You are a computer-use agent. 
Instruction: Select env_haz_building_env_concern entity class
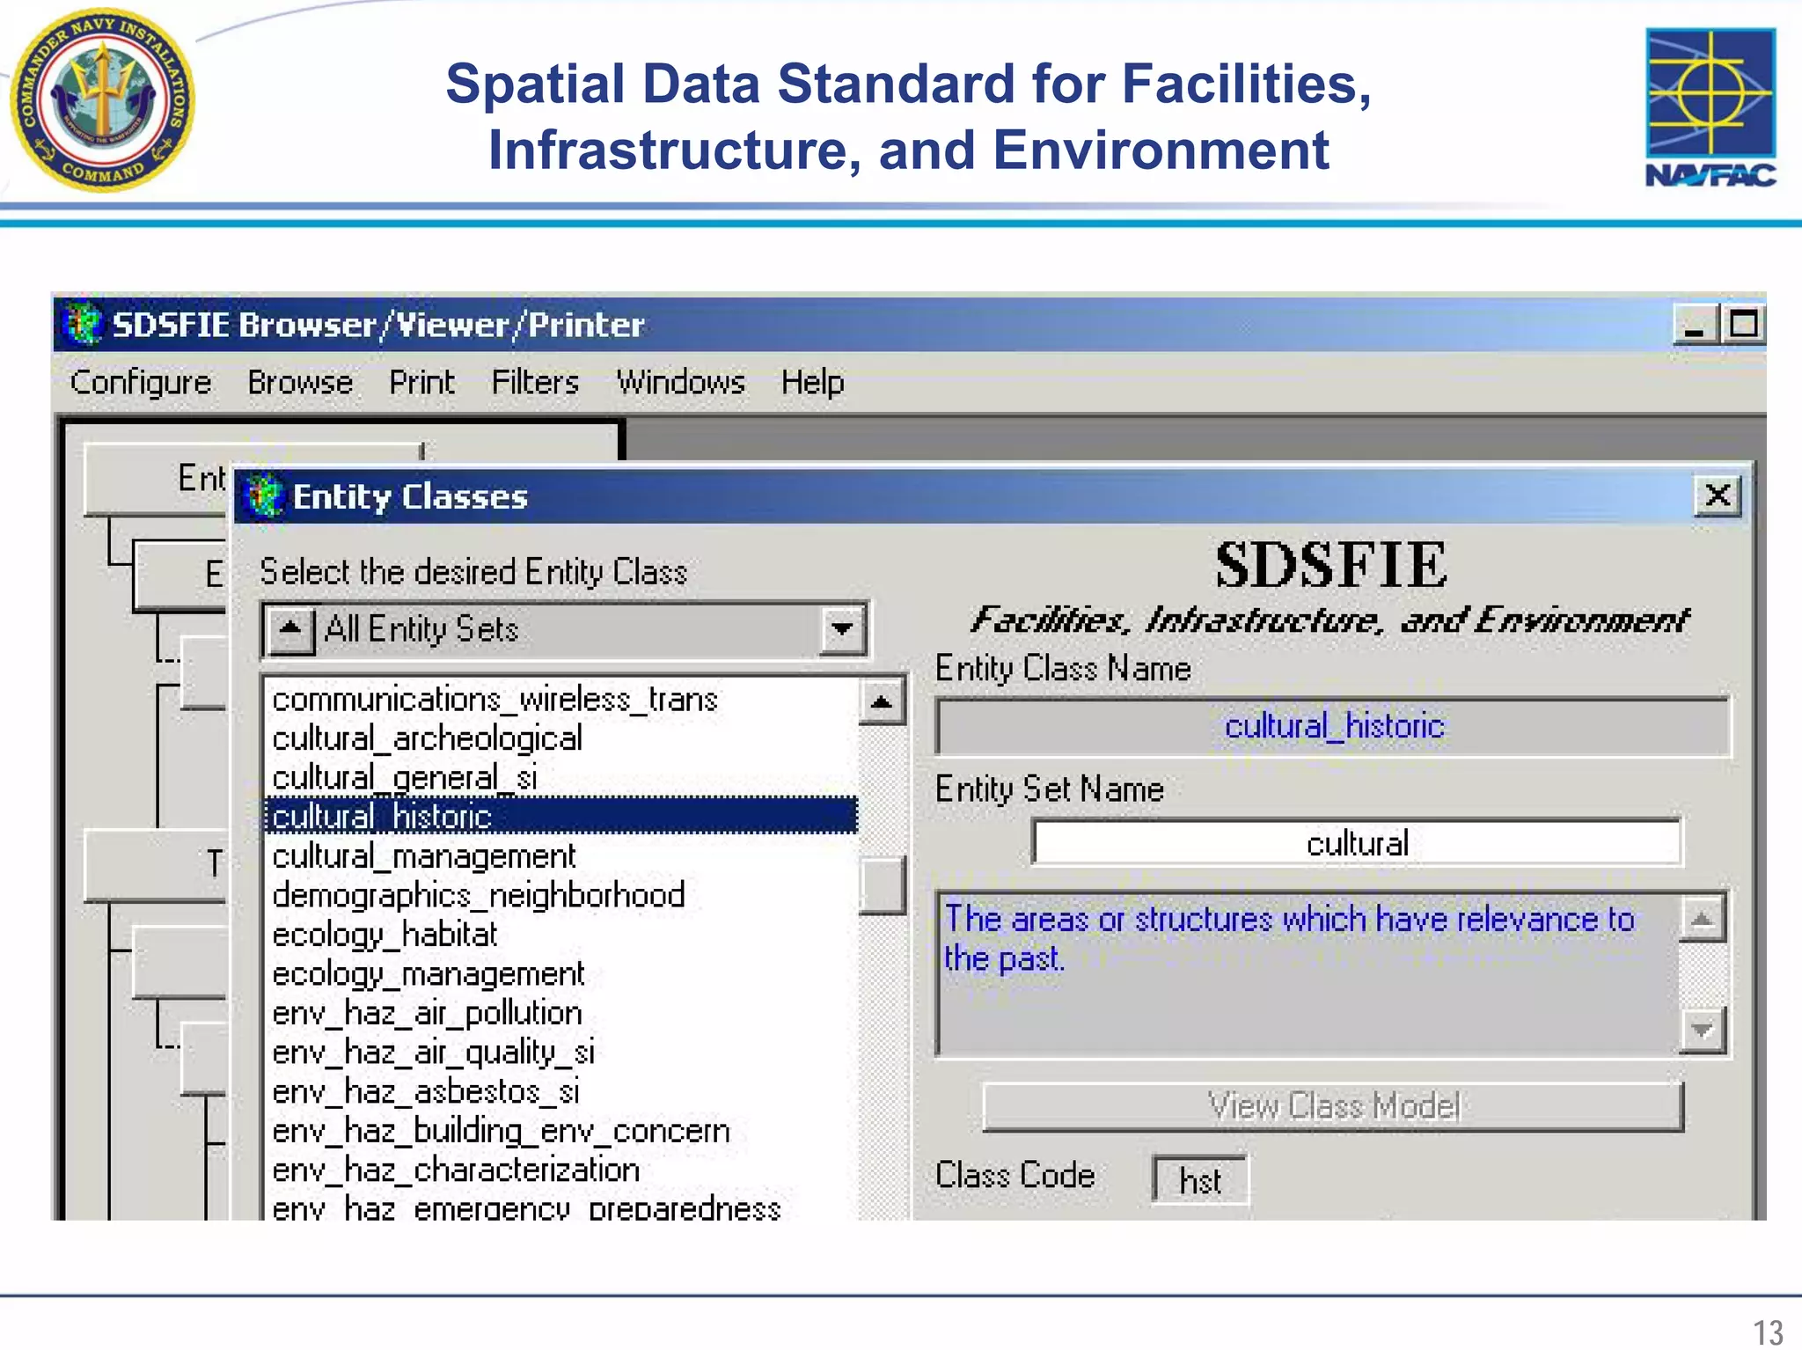coord(560,1131)
